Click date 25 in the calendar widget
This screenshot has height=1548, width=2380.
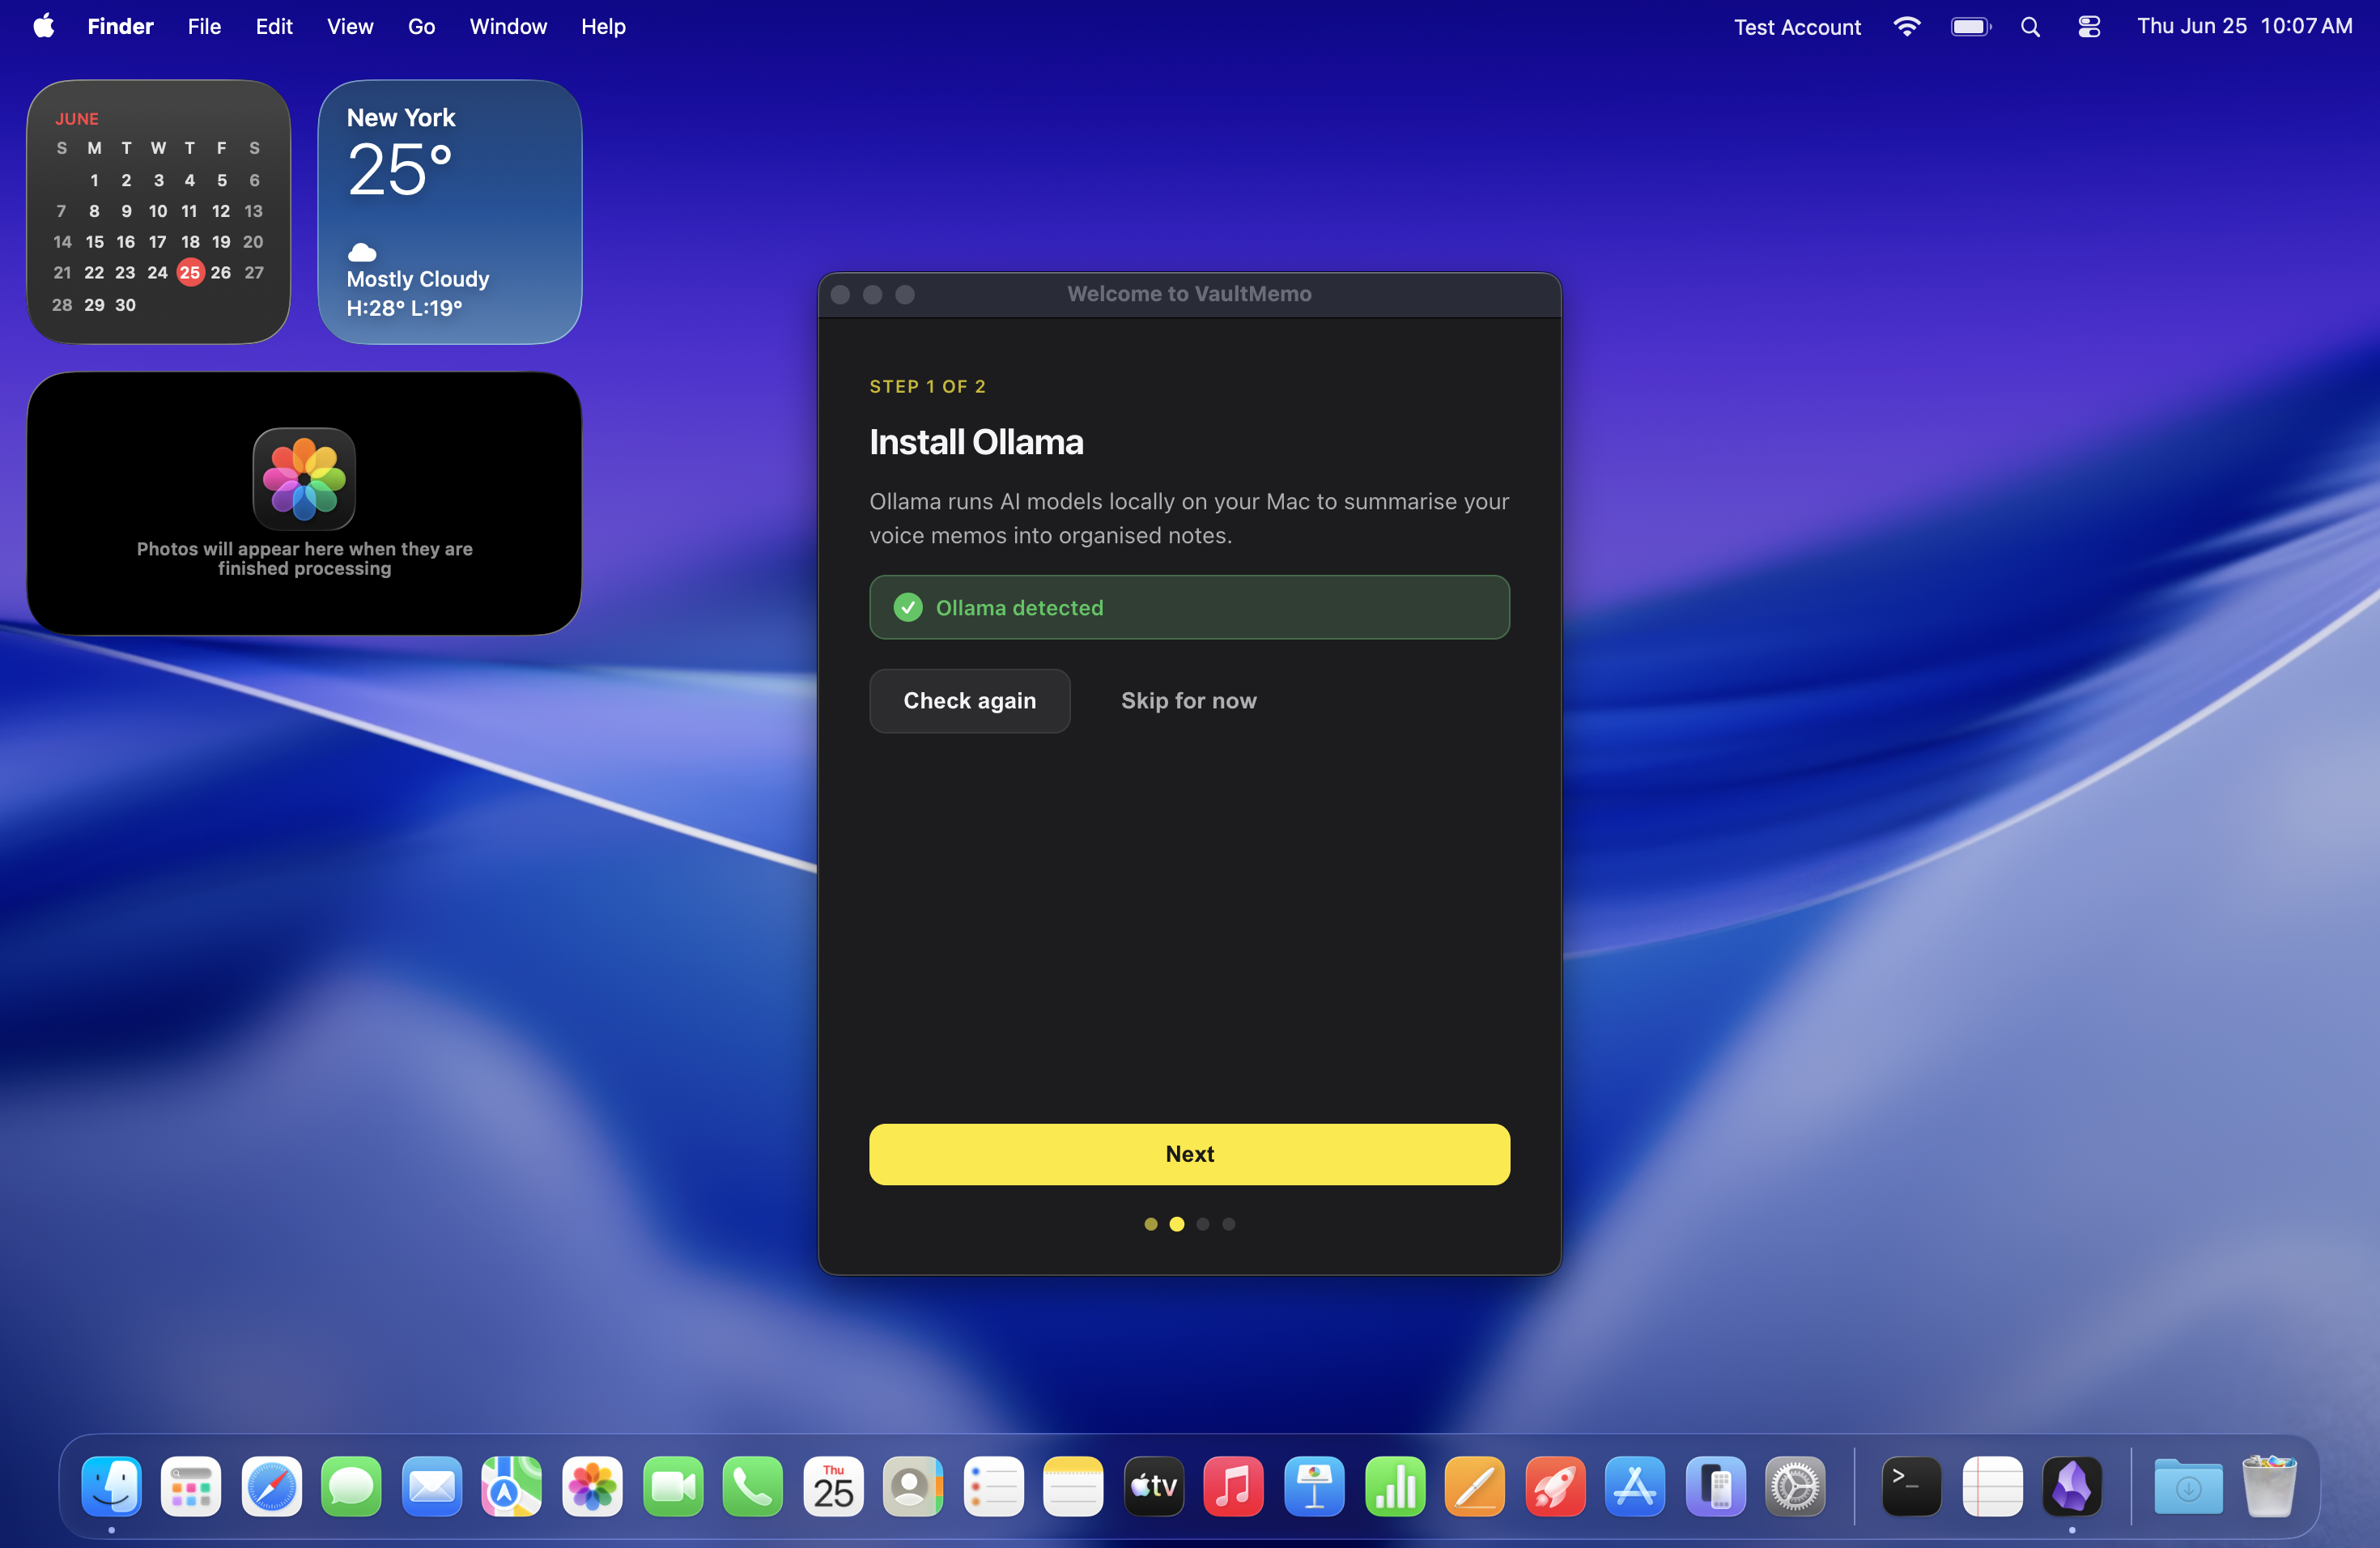tap(190, 272)
